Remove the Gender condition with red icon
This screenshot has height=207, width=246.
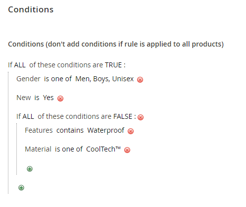[x=140, y=80]
